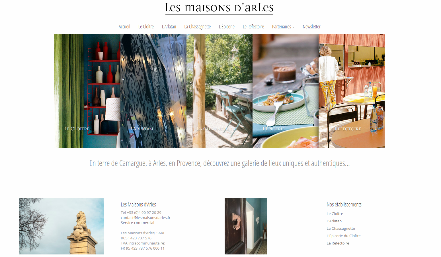
Task: Expand the Partenaires dropdown arrow
Action: tap(294, 27)
